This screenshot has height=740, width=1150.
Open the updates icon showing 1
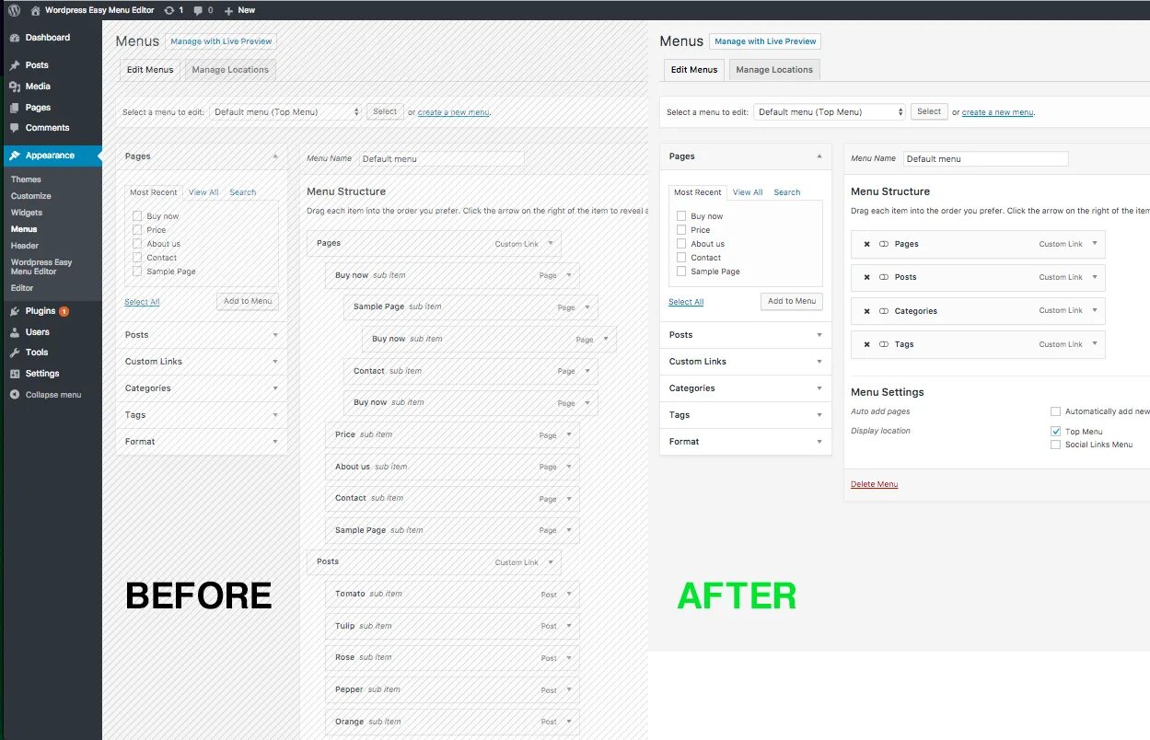(168, 10)
